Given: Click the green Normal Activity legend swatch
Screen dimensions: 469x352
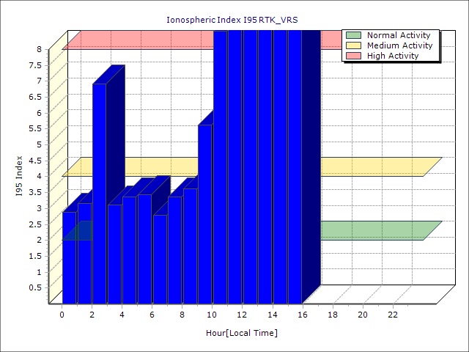Looking at the screenshot, I should click(x=353, y=35).
